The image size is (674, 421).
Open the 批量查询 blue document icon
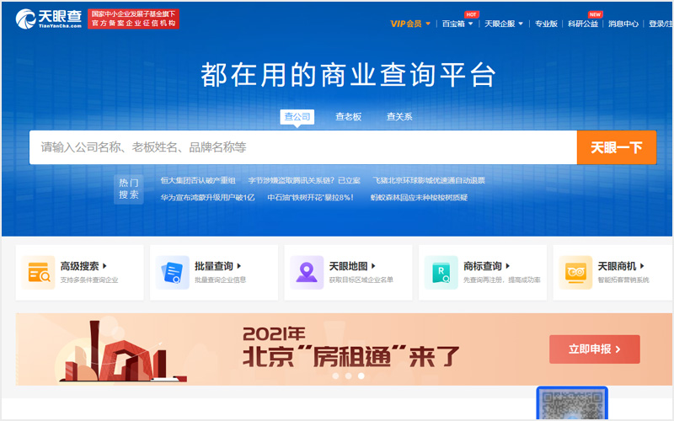coord(173,272)
